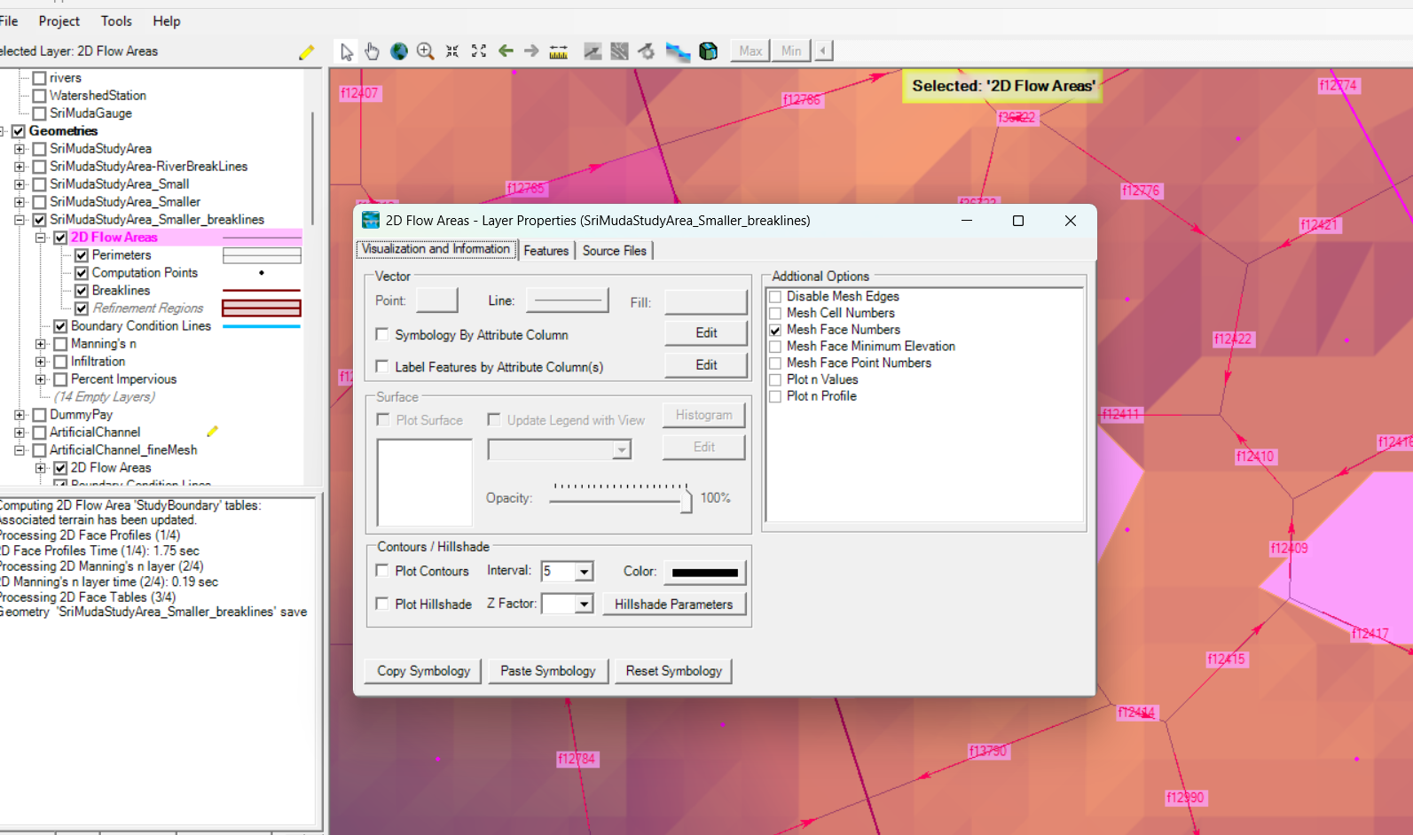Check the Plot n Values option

[775, 379]
